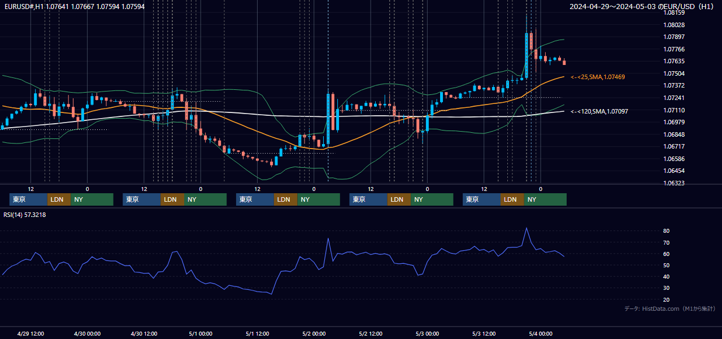This screenshot has height=339, width=722.
Task: Select the 5/1 00:00 time axis label
Action: tap(200, 333)
